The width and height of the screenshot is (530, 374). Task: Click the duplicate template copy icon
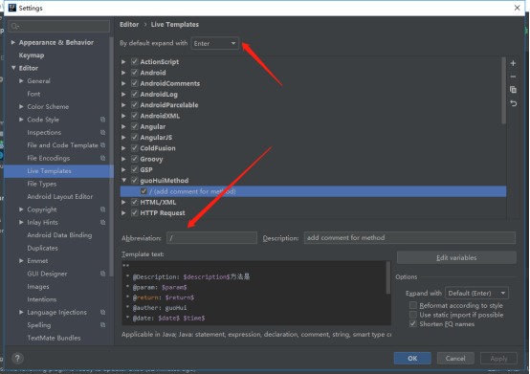tap(513, 90)
